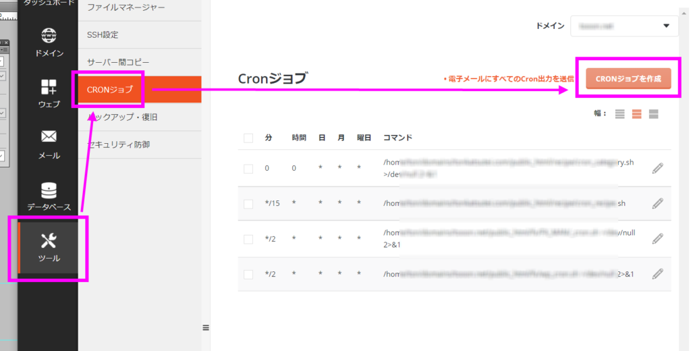This screenshot has width=691, height=351.
Task: Select the wide row width icon
Action: [x=653, y=114]
